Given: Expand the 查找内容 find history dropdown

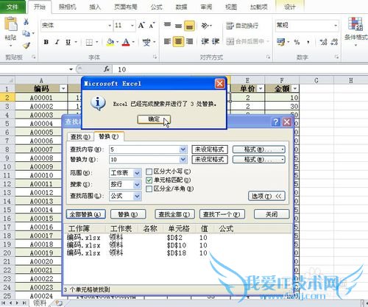Looking at the screenshot, I should (x=183, y=149).
